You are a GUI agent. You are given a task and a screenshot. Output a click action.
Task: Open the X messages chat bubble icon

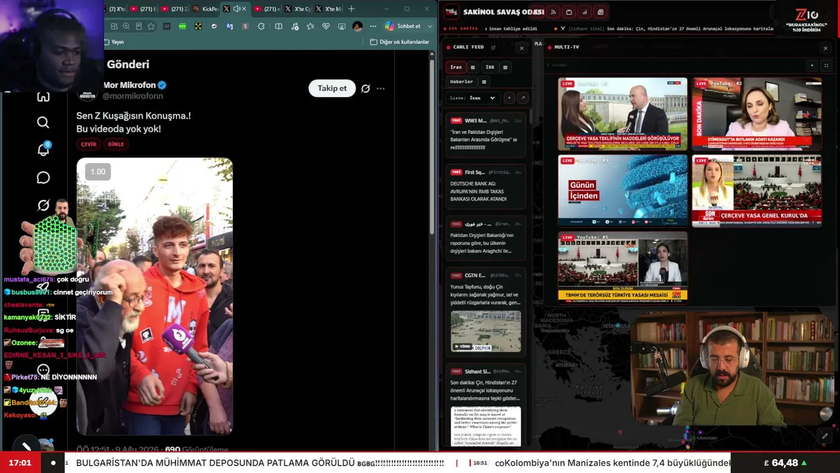pos(43,178)
